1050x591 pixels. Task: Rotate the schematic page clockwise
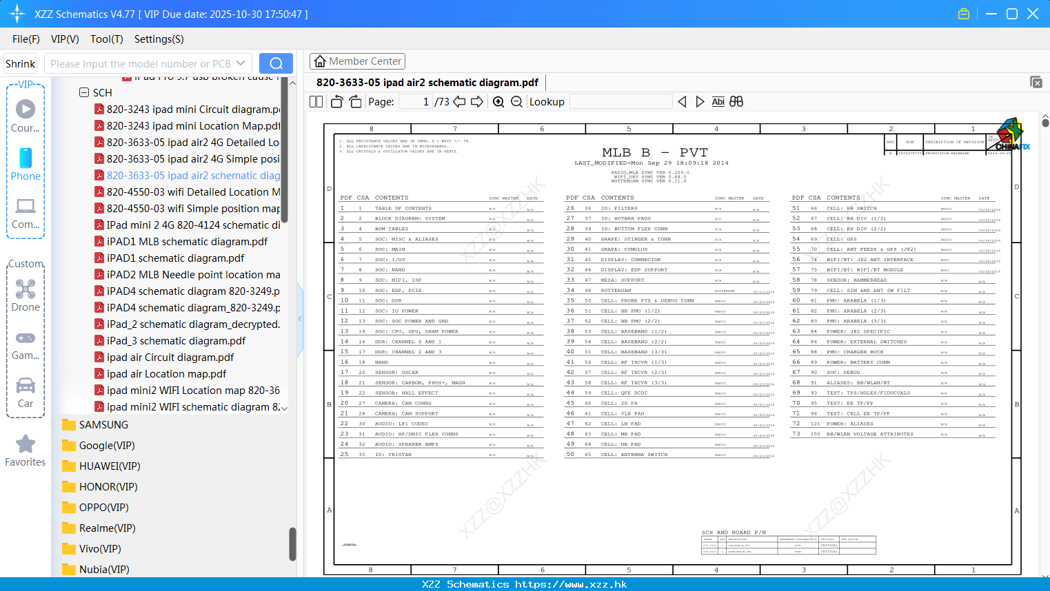pos(356,102)
